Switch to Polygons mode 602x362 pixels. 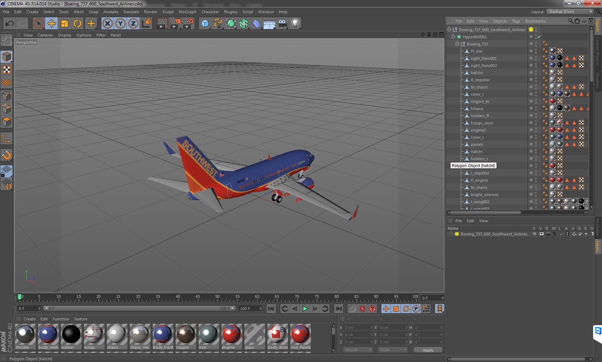(7, 122)
